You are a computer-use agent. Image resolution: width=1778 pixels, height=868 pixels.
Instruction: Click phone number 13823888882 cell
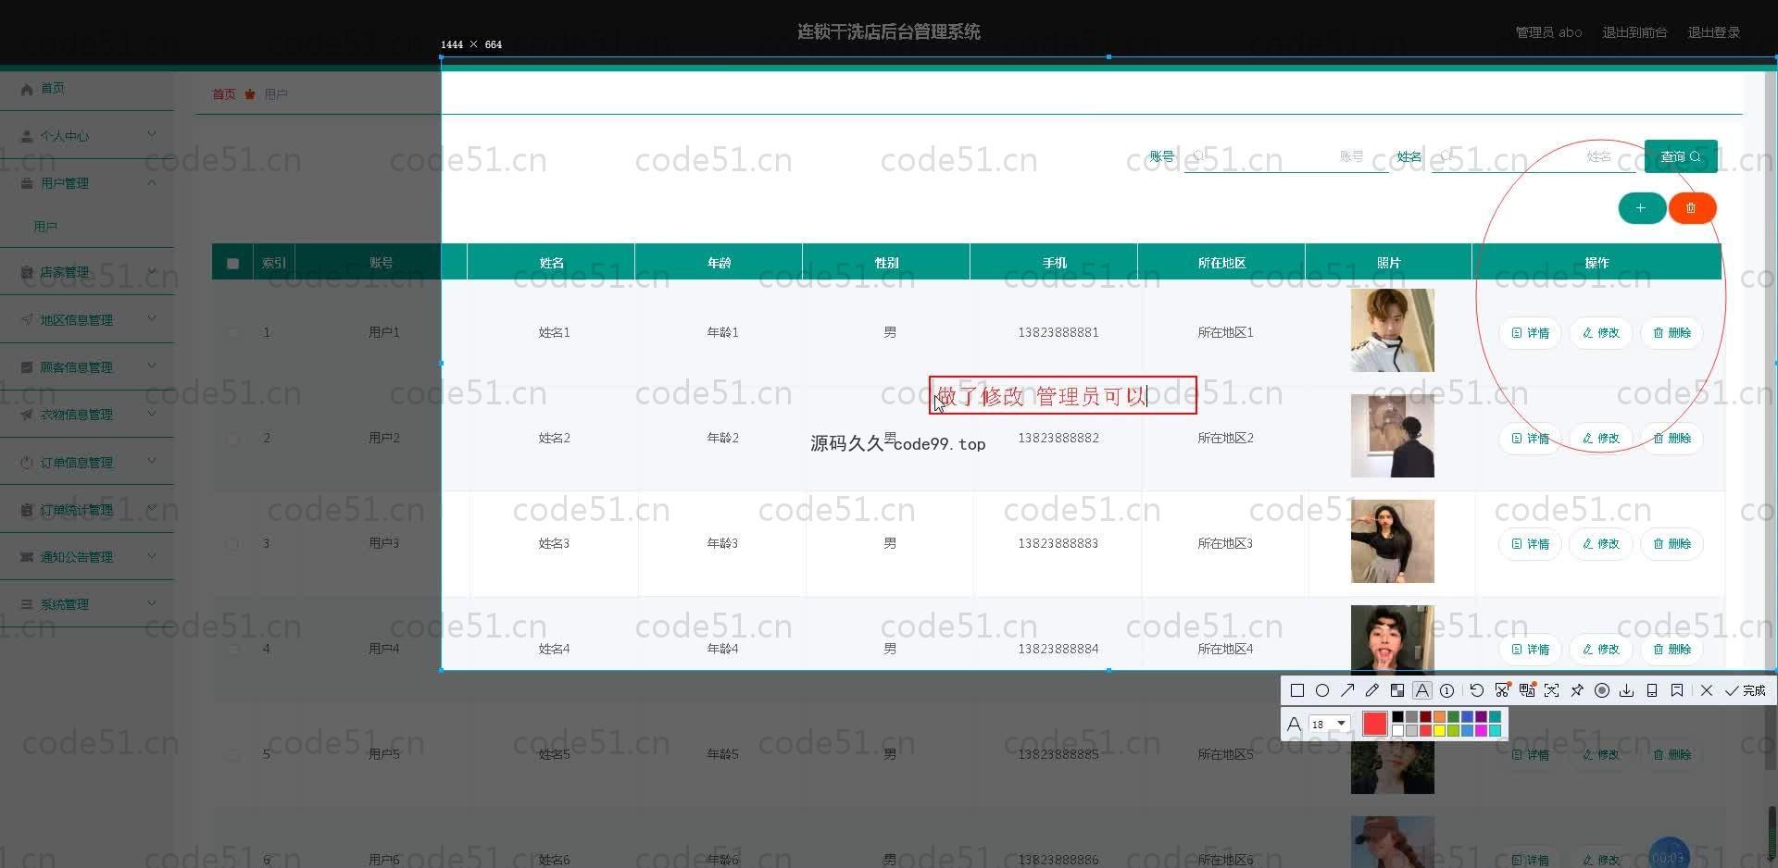[1058, 438]
